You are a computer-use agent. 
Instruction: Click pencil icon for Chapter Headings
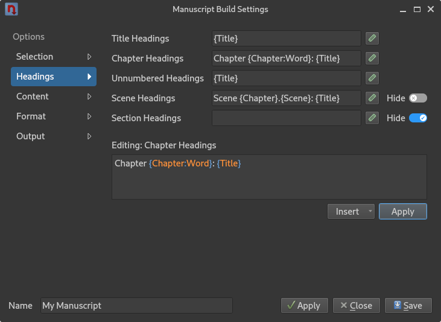pyautogui.click(x=372, y=58)
